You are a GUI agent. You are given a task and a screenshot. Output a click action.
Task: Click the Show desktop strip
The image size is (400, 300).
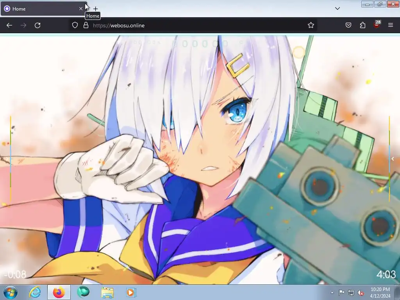pos(397,292)
